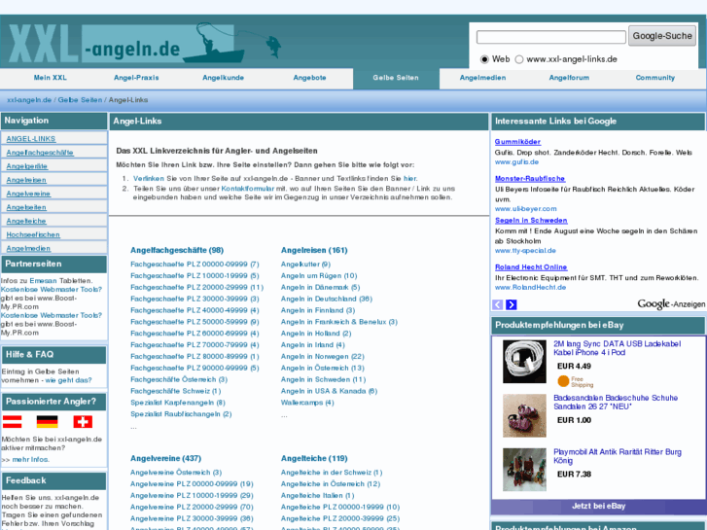
Task: Open the Angelfachgeschäfte (98) category heading
Action: click(177, 250)
